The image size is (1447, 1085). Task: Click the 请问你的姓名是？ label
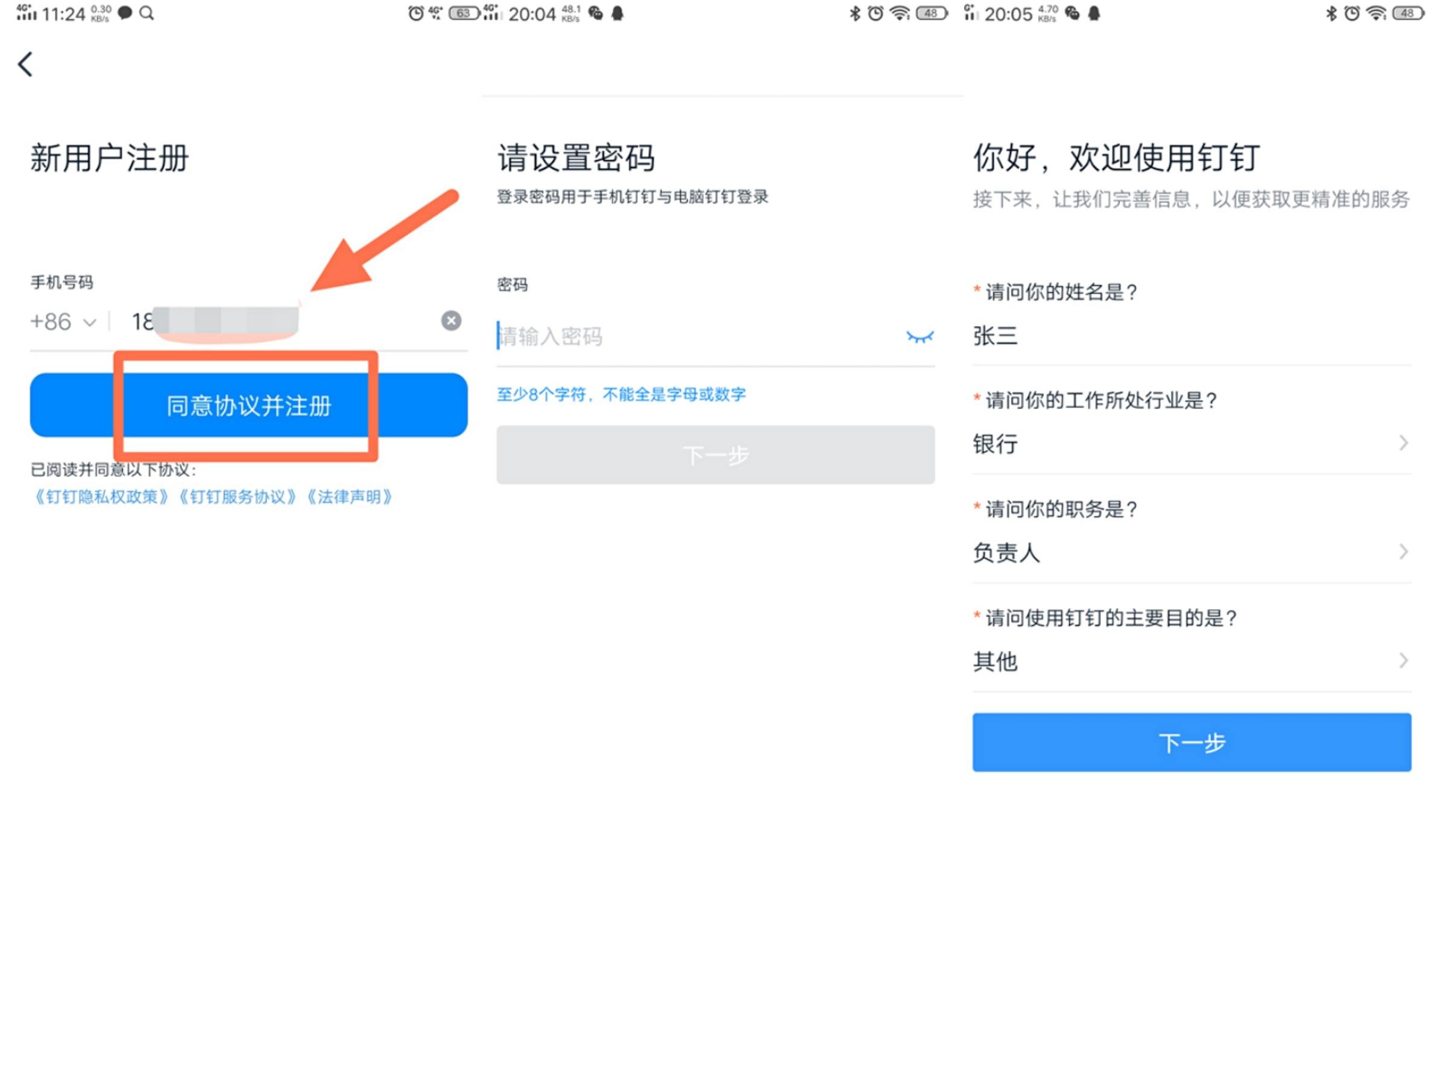point(1062,292)
